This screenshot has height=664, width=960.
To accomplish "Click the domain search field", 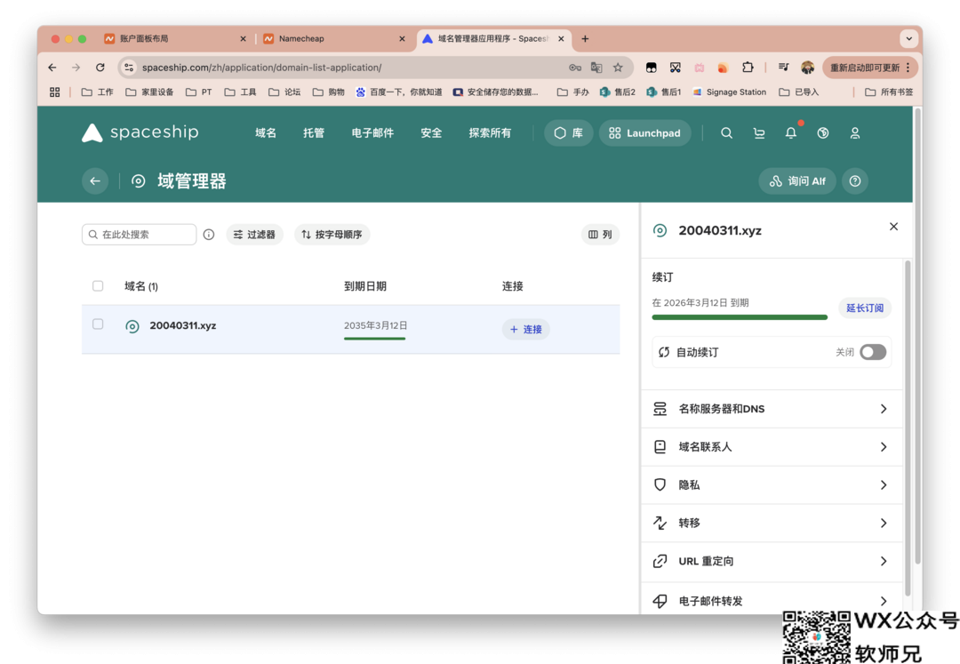I will coord(139,235).
